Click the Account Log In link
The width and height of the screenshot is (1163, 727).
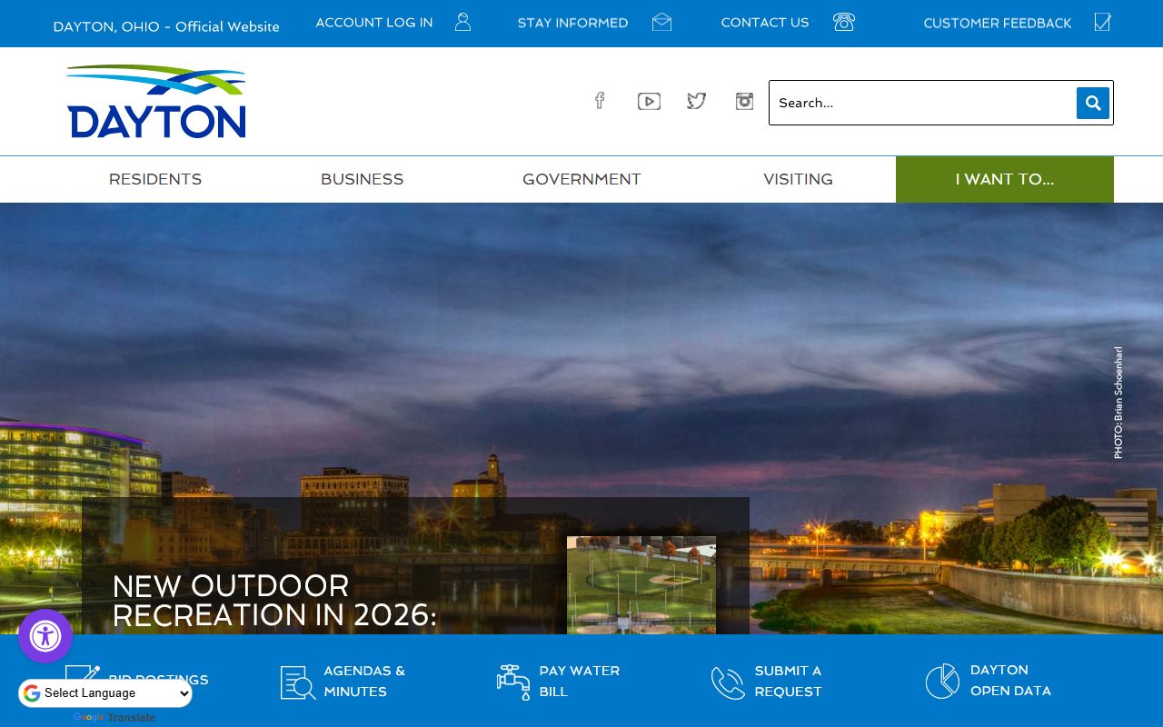pyautogui.click(x=374, y=23)
